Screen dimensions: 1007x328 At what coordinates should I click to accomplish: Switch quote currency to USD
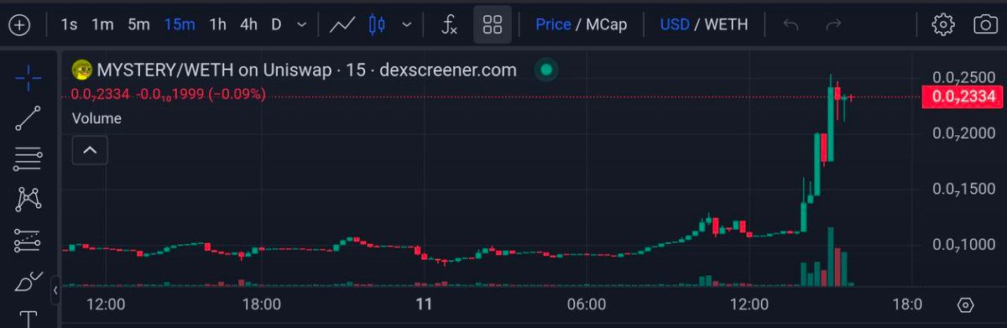675,25
